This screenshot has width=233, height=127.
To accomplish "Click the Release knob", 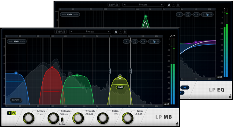I will point(53,118).
